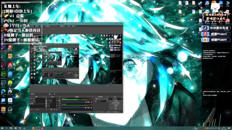
Task: Toggle visibility eye of second source row
Action: click(x=57, y=100)
